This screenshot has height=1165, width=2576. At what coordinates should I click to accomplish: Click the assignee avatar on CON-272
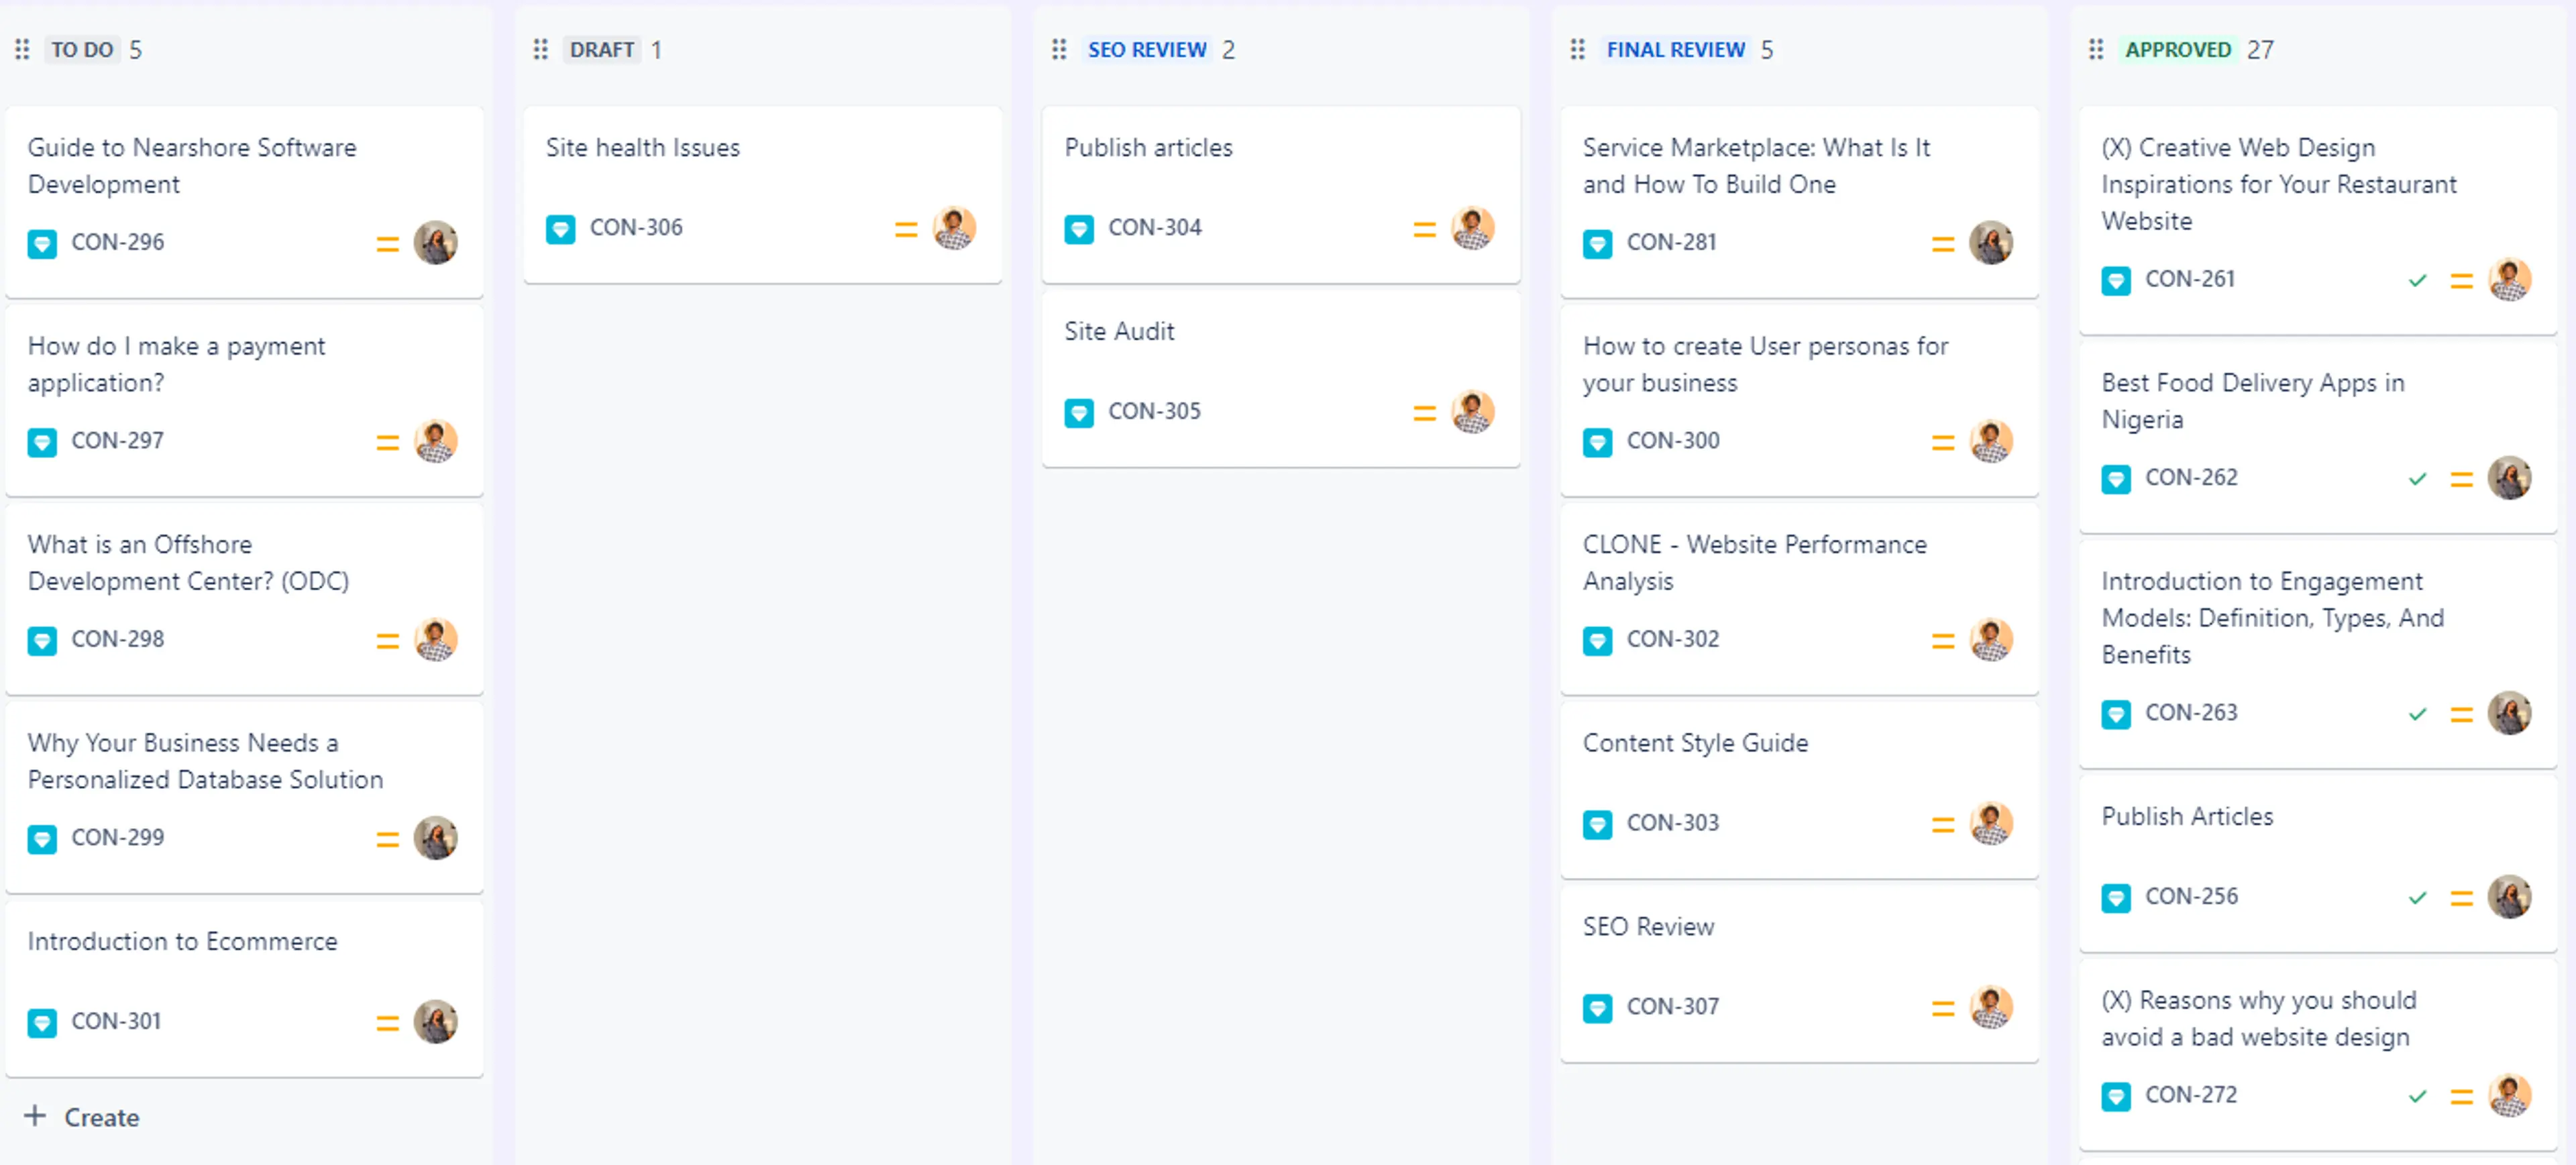pos(2510,1096)
